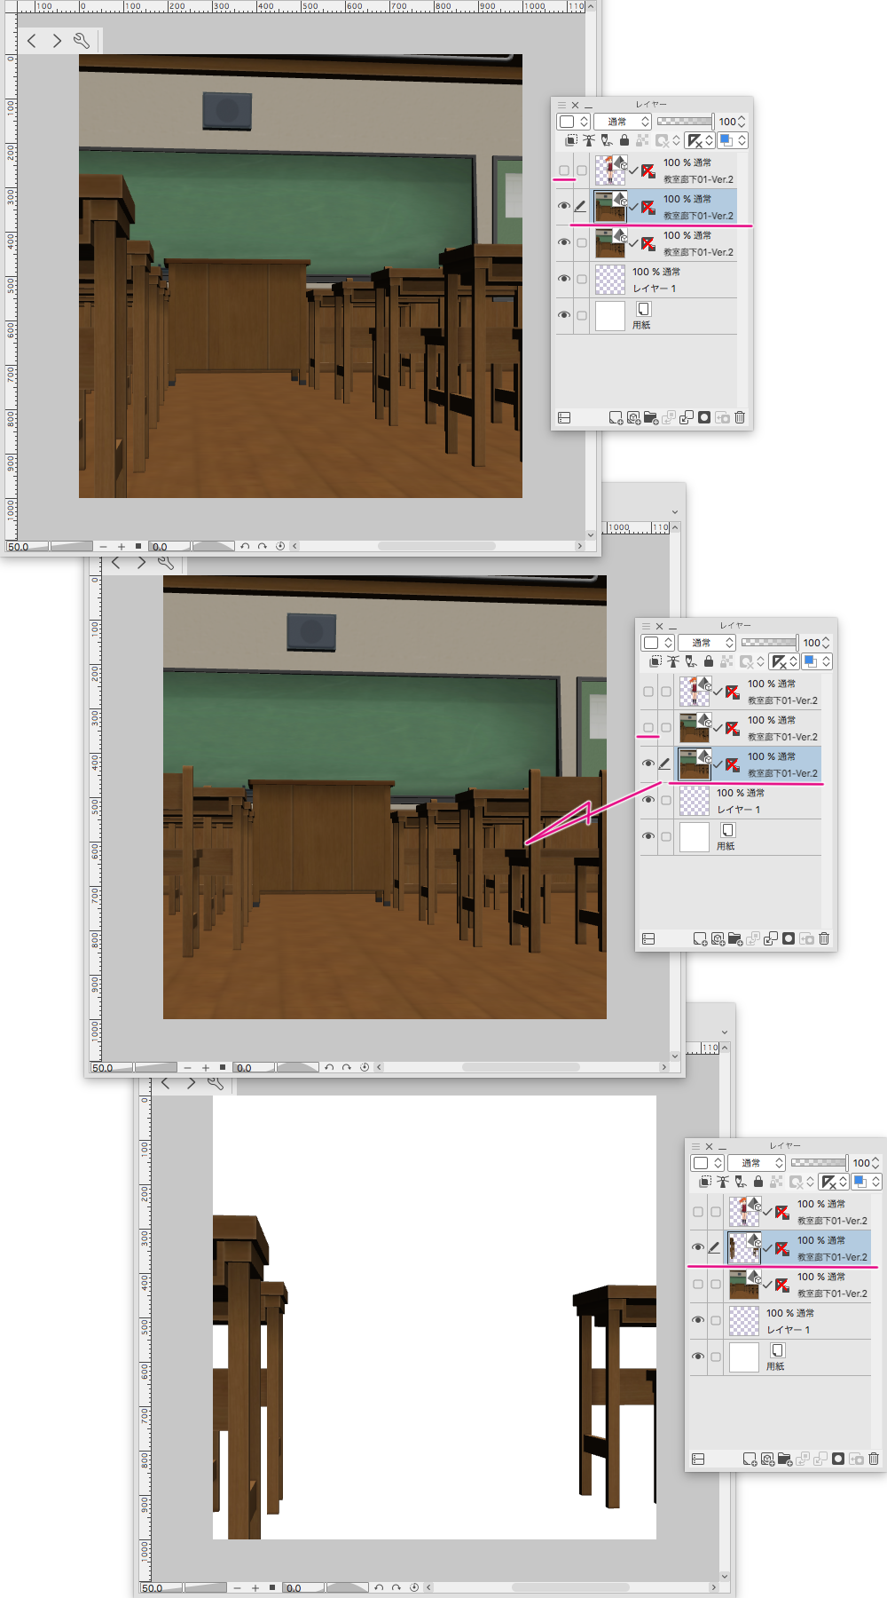This screenshot has width=887, height=1598.
Task: Click the zoom slider beside 50.0, top canvas
Action: point(72,547)
